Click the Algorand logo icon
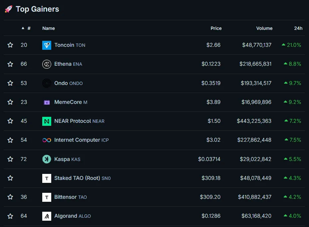The image size is (309, 227). (x=47, y=216)
